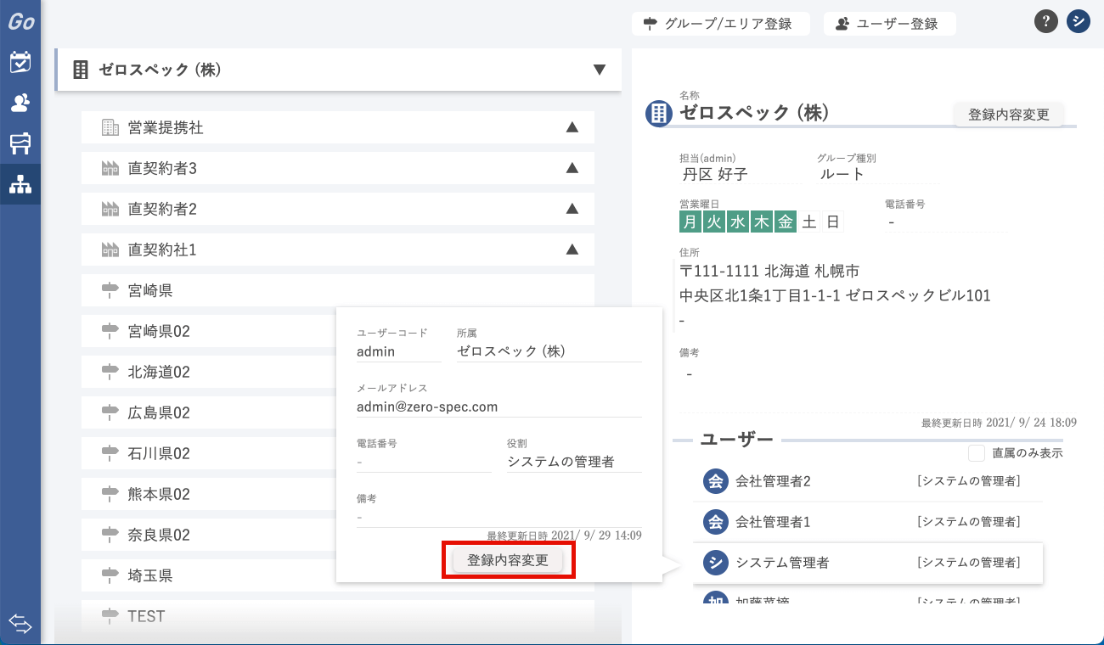Screen dimensions: 1104x645
Task: Click the sidebar expand arrows icon
Action: click(x=20, y=625)
